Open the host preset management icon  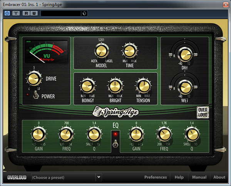pyautogui.click(x=84, y=13)
